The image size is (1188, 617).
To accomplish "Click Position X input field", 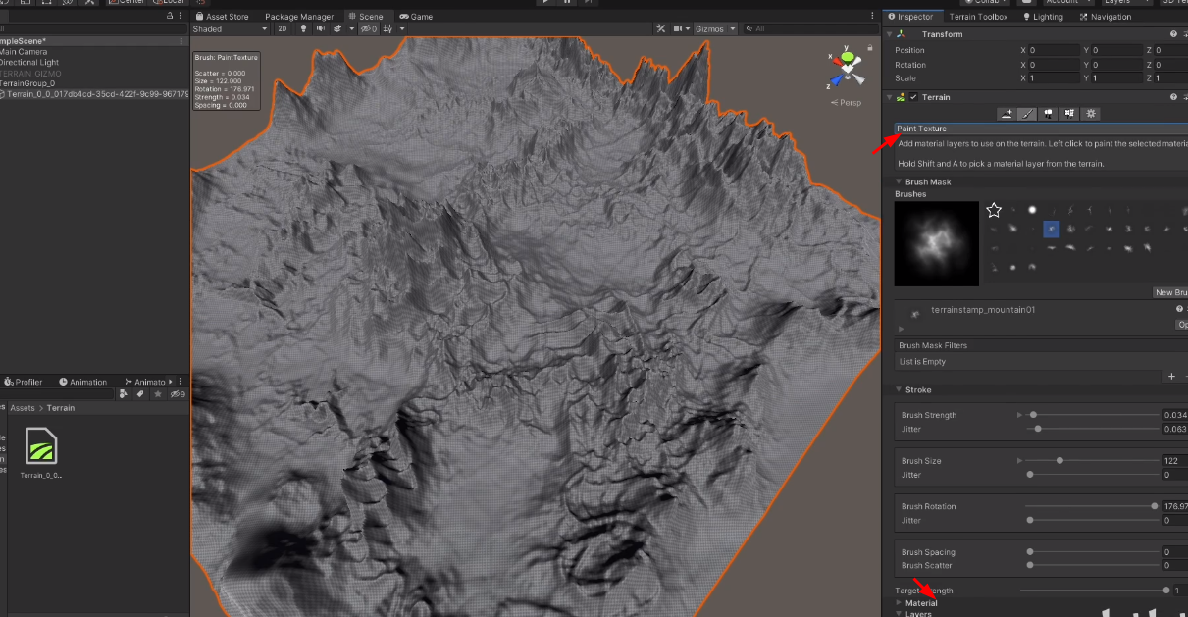I will pyautogui.click(x=1054, y=50).
